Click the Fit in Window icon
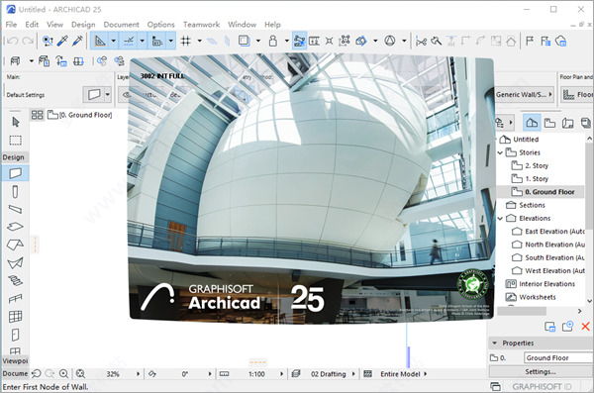This screenshot has width=594, height=393. tap(80, 374)
